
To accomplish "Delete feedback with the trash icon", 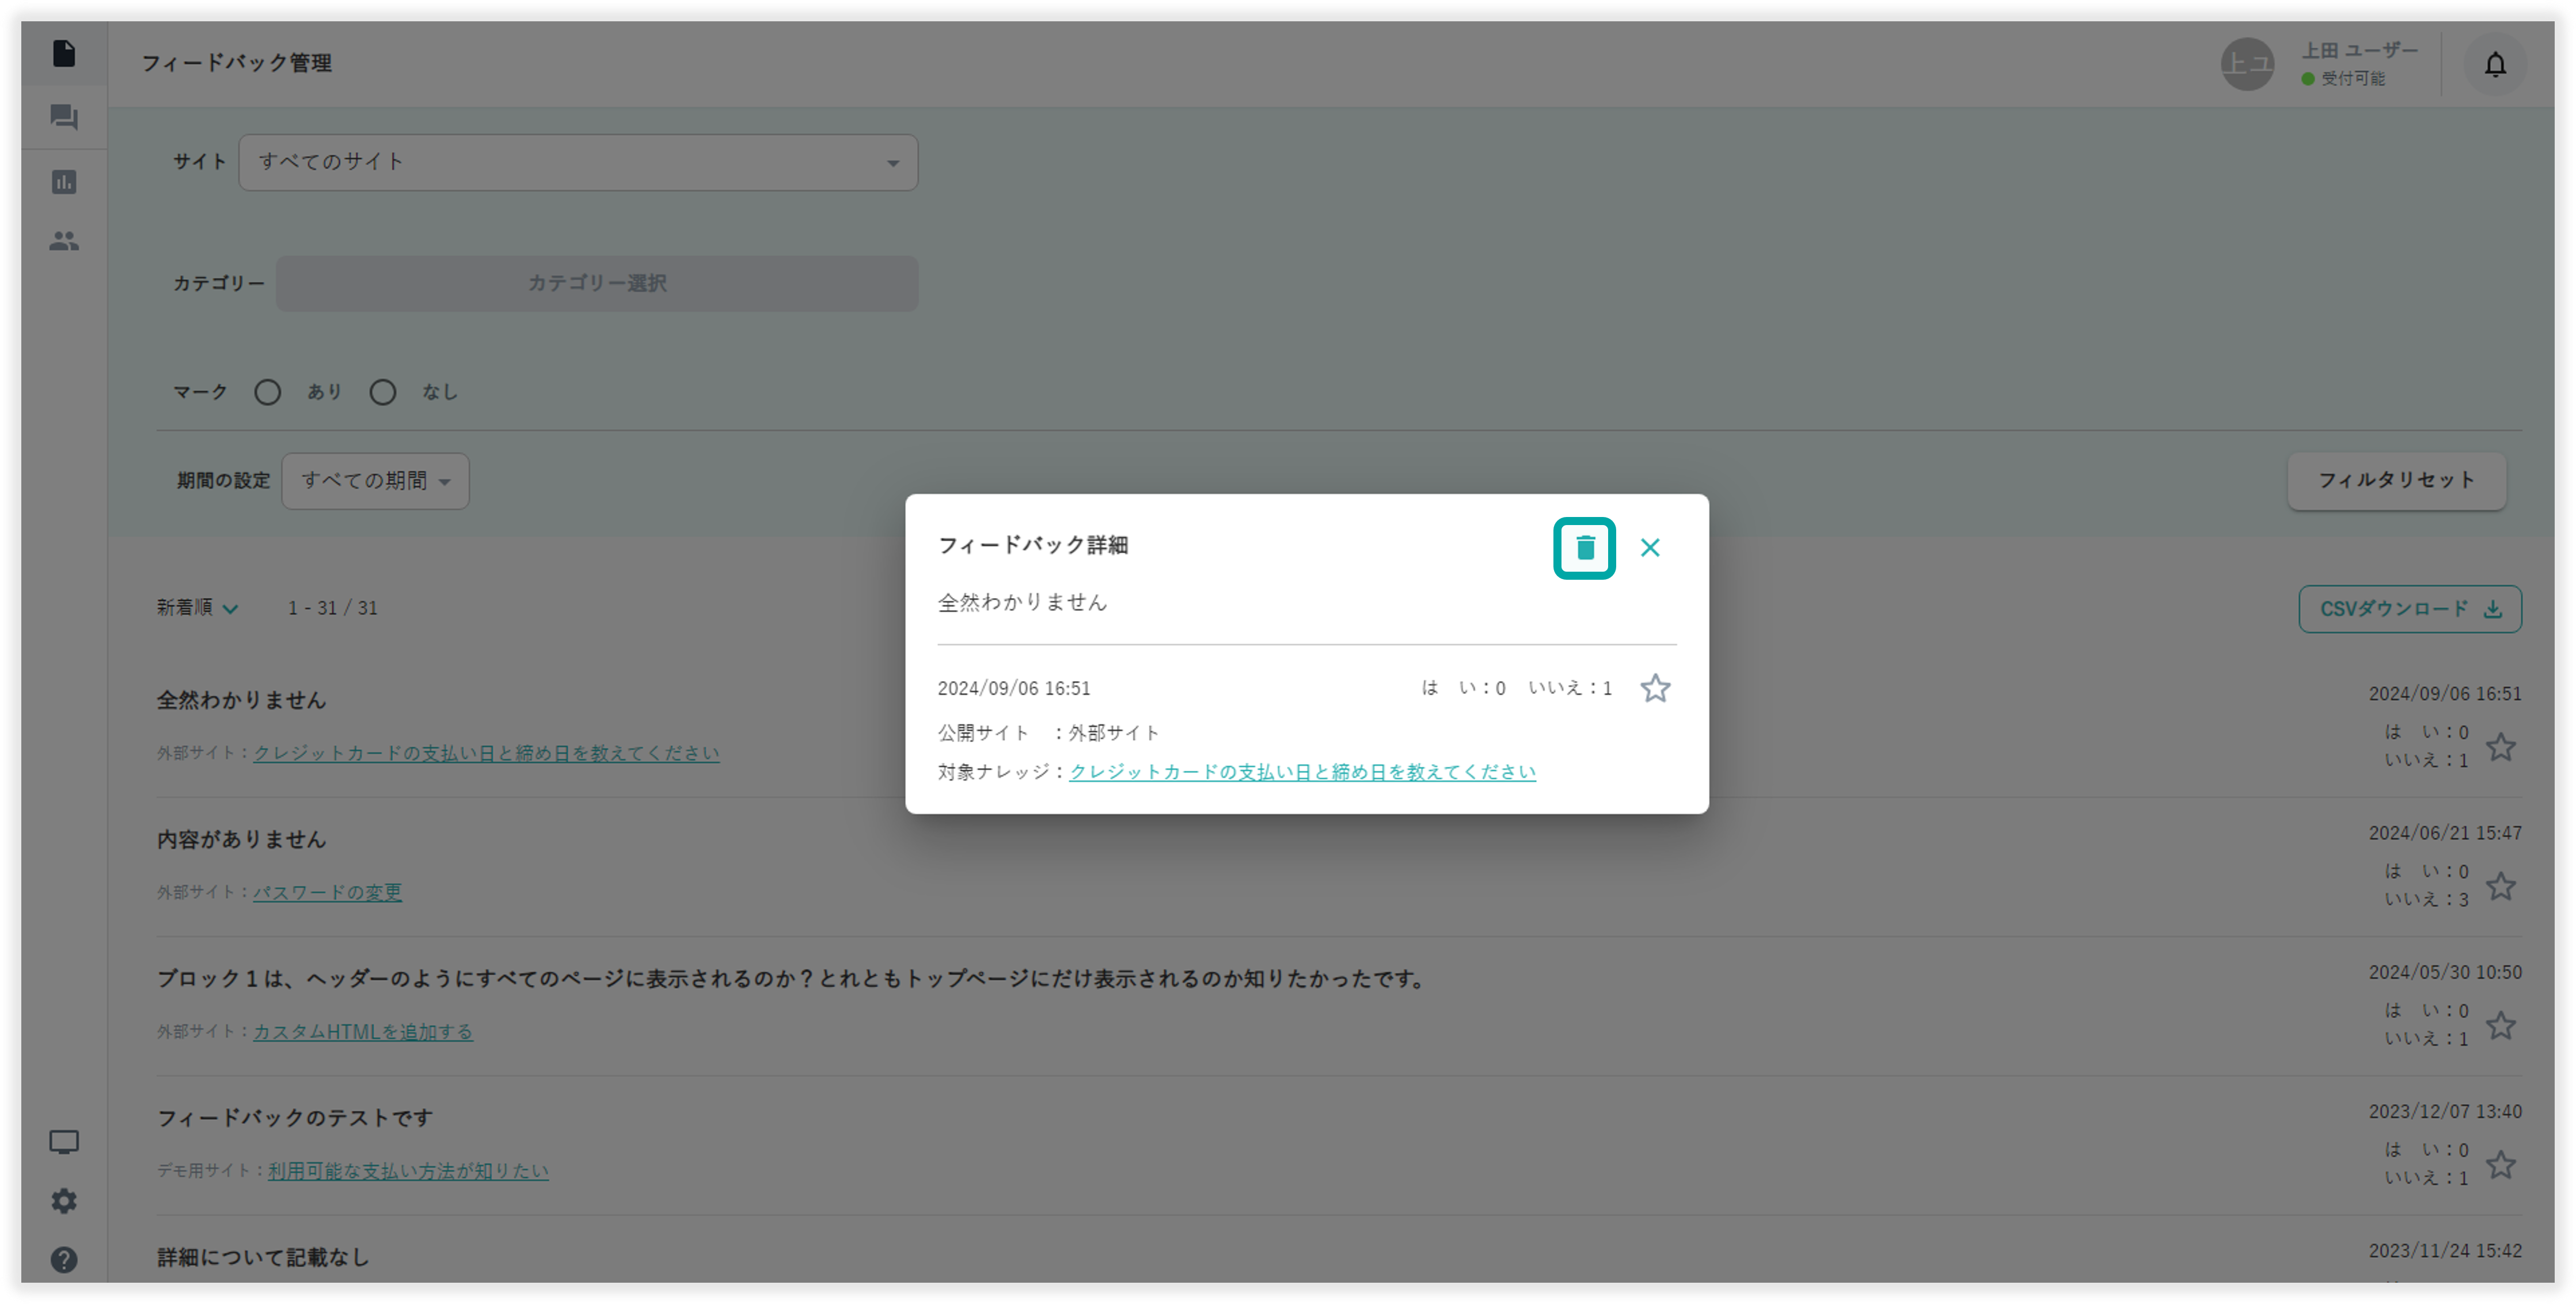I will pos(1584,548).
